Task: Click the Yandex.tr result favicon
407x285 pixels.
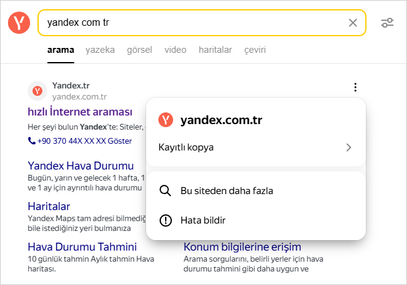Action: tap(37, 91)
